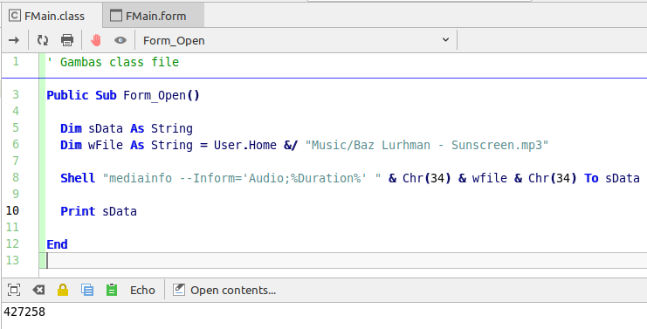Click line number 3 in gutter
Screen dimensions: 647x329
pyautogui.click(x=16, y=95)
